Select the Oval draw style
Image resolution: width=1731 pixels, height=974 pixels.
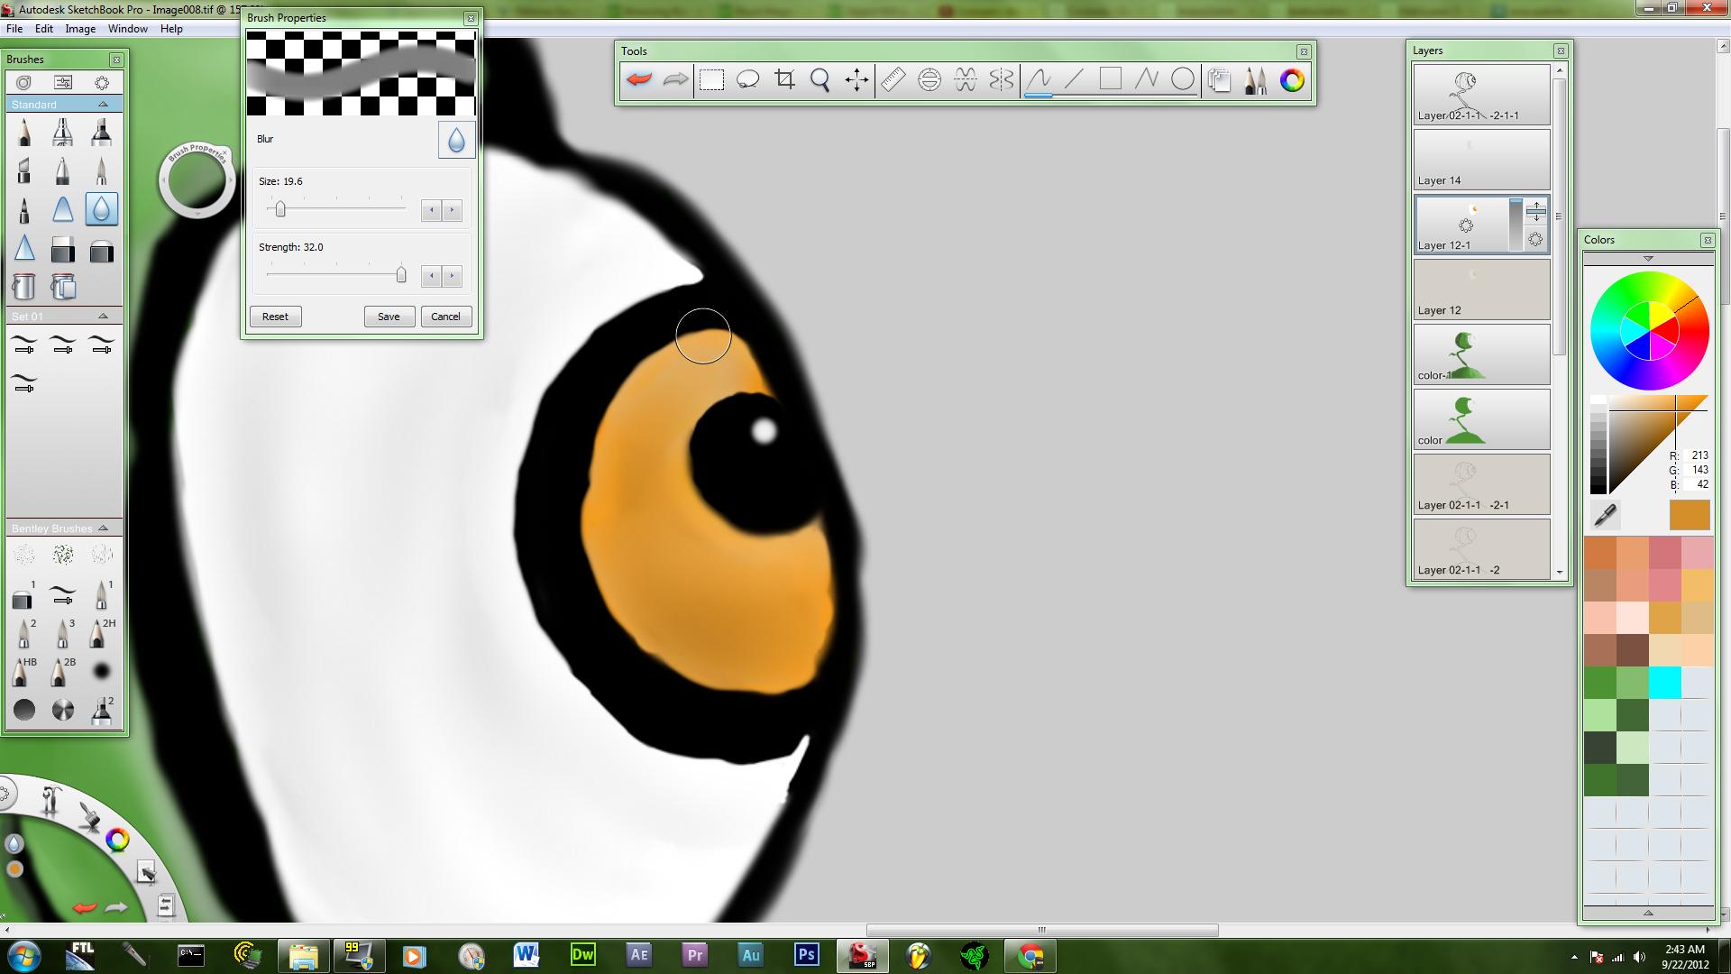coord(1183,80)
